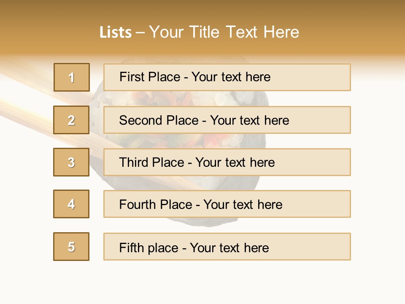Select the number 5 box
This screenshot has width=405, height=304.
(x=71, y=247)
